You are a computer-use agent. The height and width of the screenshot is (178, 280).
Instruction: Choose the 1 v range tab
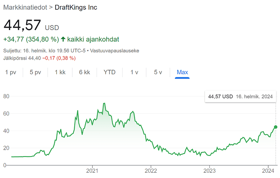pyautogui.click(x=134, y=72)
